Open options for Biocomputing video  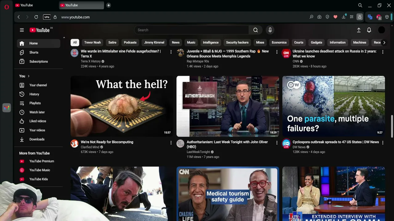pos(171,143)
